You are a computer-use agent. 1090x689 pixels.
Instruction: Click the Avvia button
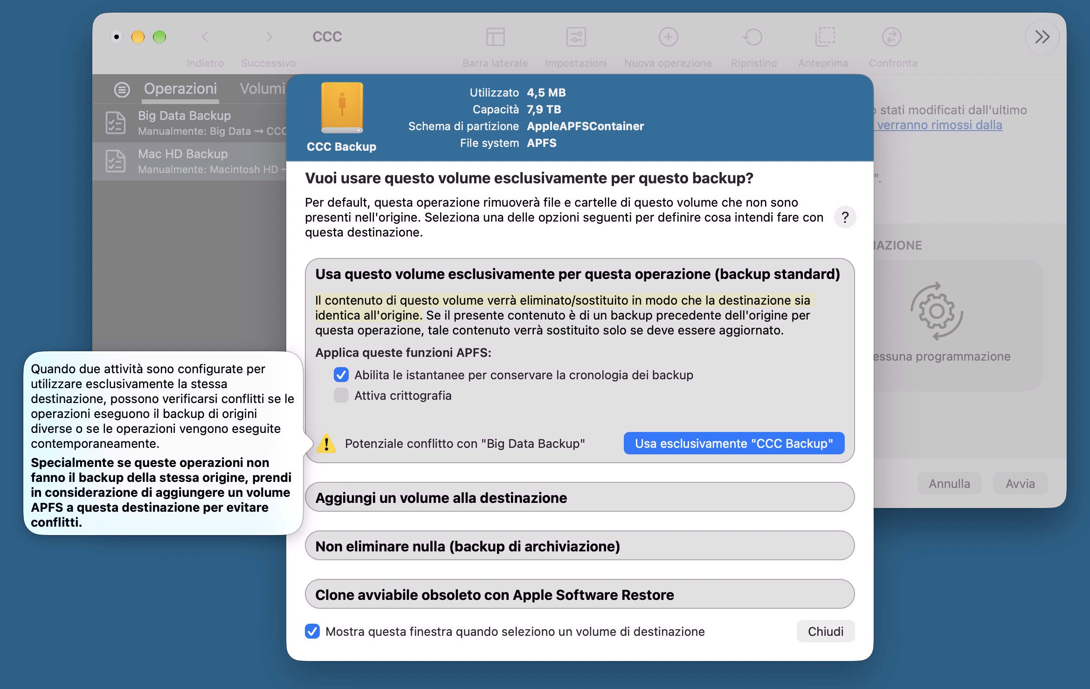1020,484
